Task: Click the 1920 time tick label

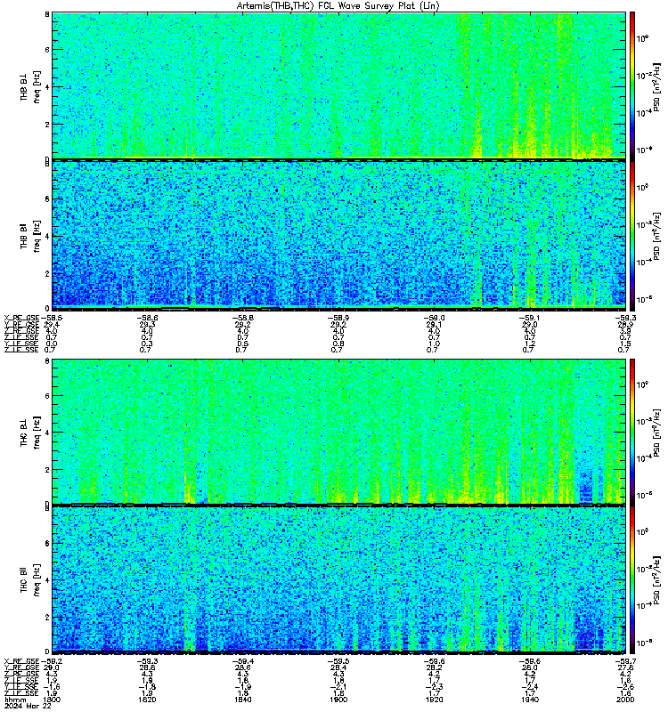Action: coord(434,700)
